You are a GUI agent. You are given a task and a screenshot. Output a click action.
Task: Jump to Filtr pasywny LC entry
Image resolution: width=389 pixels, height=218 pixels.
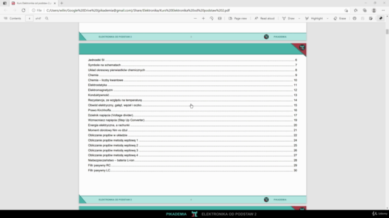pyautogui.click(x=192, y=170)
